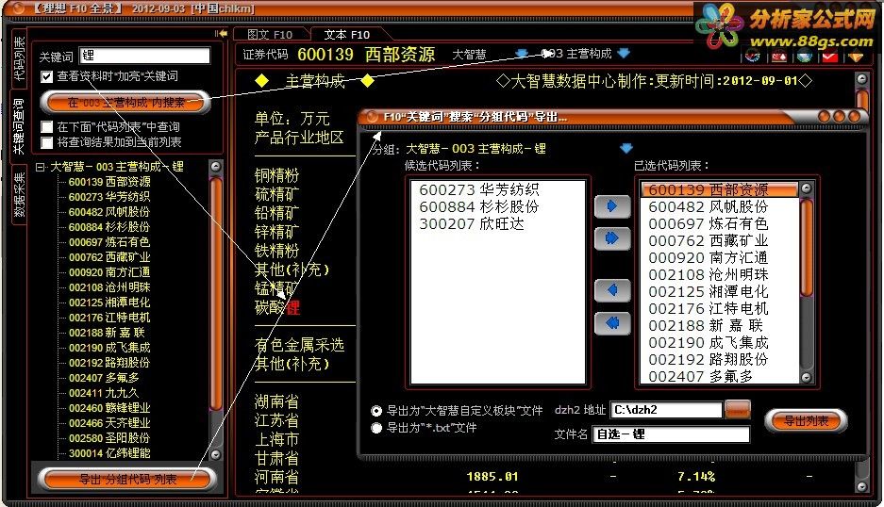Click the red envelope toolbar icon
The width and height of the screenshot is (884, 507).
tap(830, 57)
